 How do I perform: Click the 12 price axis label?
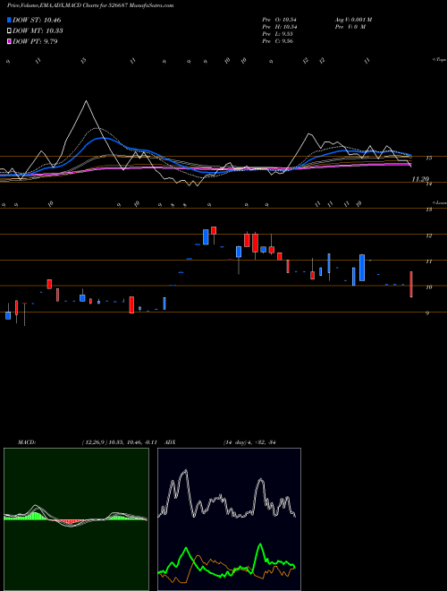pos(428,236)
